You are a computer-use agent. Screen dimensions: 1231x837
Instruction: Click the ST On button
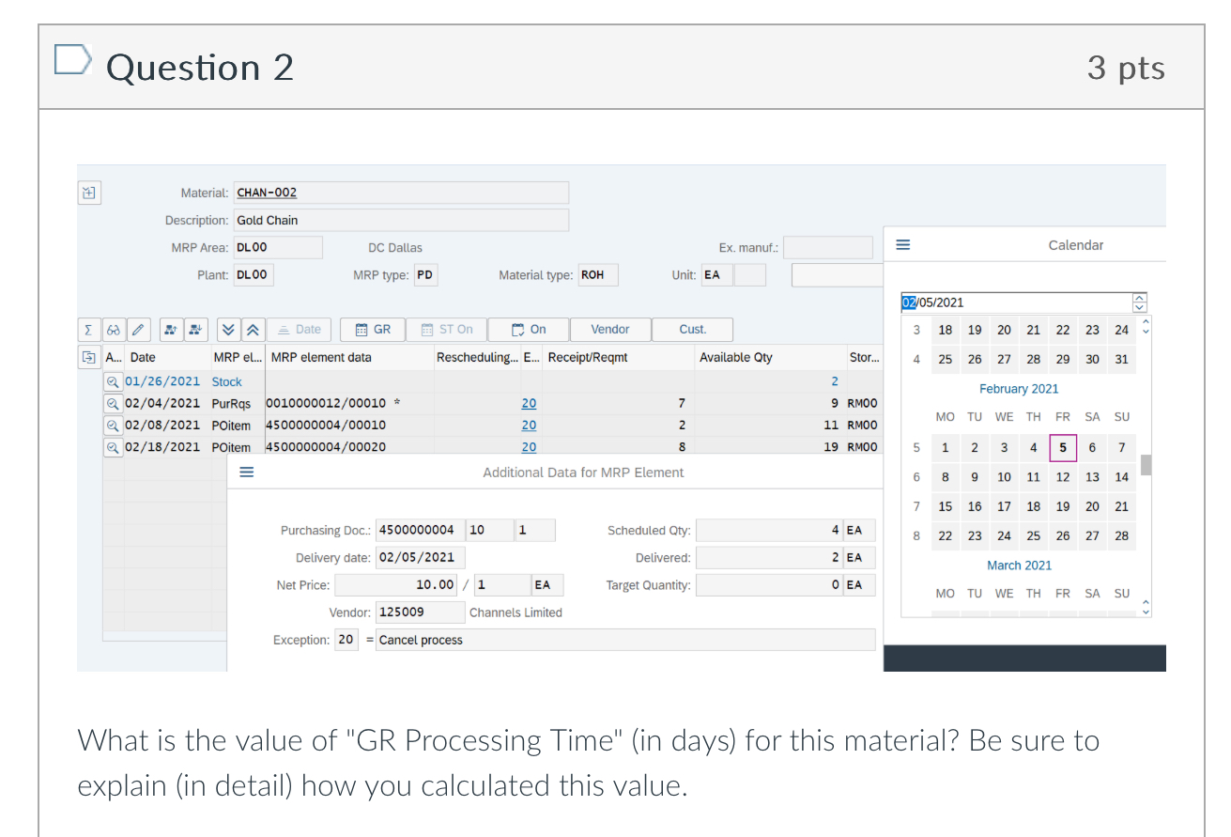(x=447, y=330)
